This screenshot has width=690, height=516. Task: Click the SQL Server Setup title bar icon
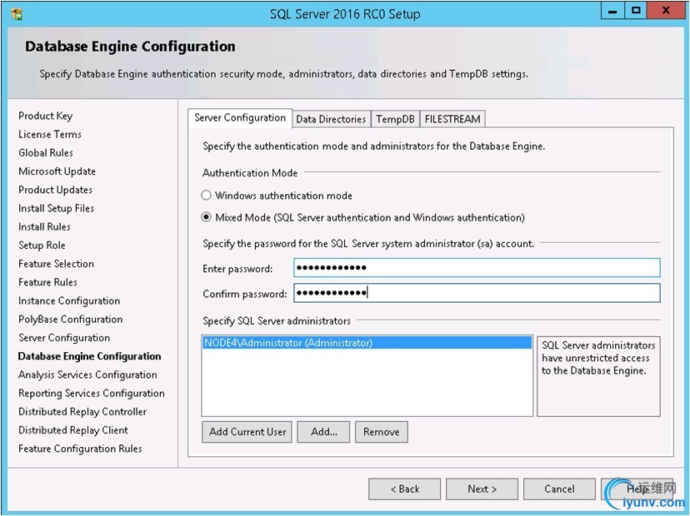click(17, 13)
